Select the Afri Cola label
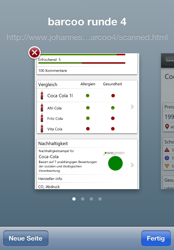Image resolution: width=174 pixels, height=250 pixels. (54, 108)
